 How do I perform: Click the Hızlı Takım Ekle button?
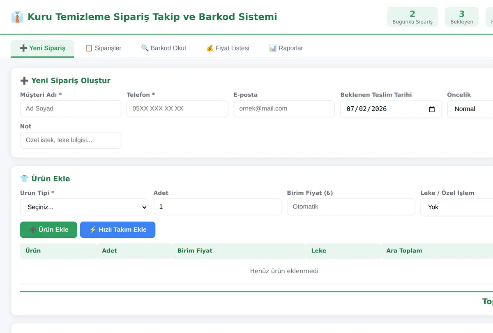point(117,230)
